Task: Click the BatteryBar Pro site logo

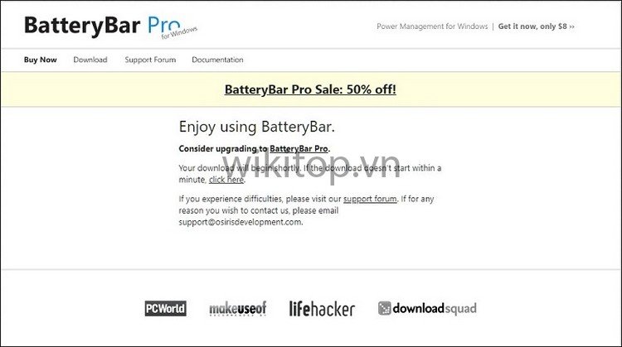Action: (x=110, y=27)
